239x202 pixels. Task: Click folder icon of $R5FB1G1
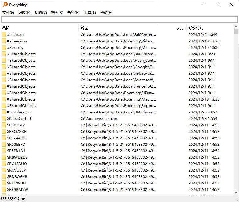pyautogui.click(x=4, y=151)
